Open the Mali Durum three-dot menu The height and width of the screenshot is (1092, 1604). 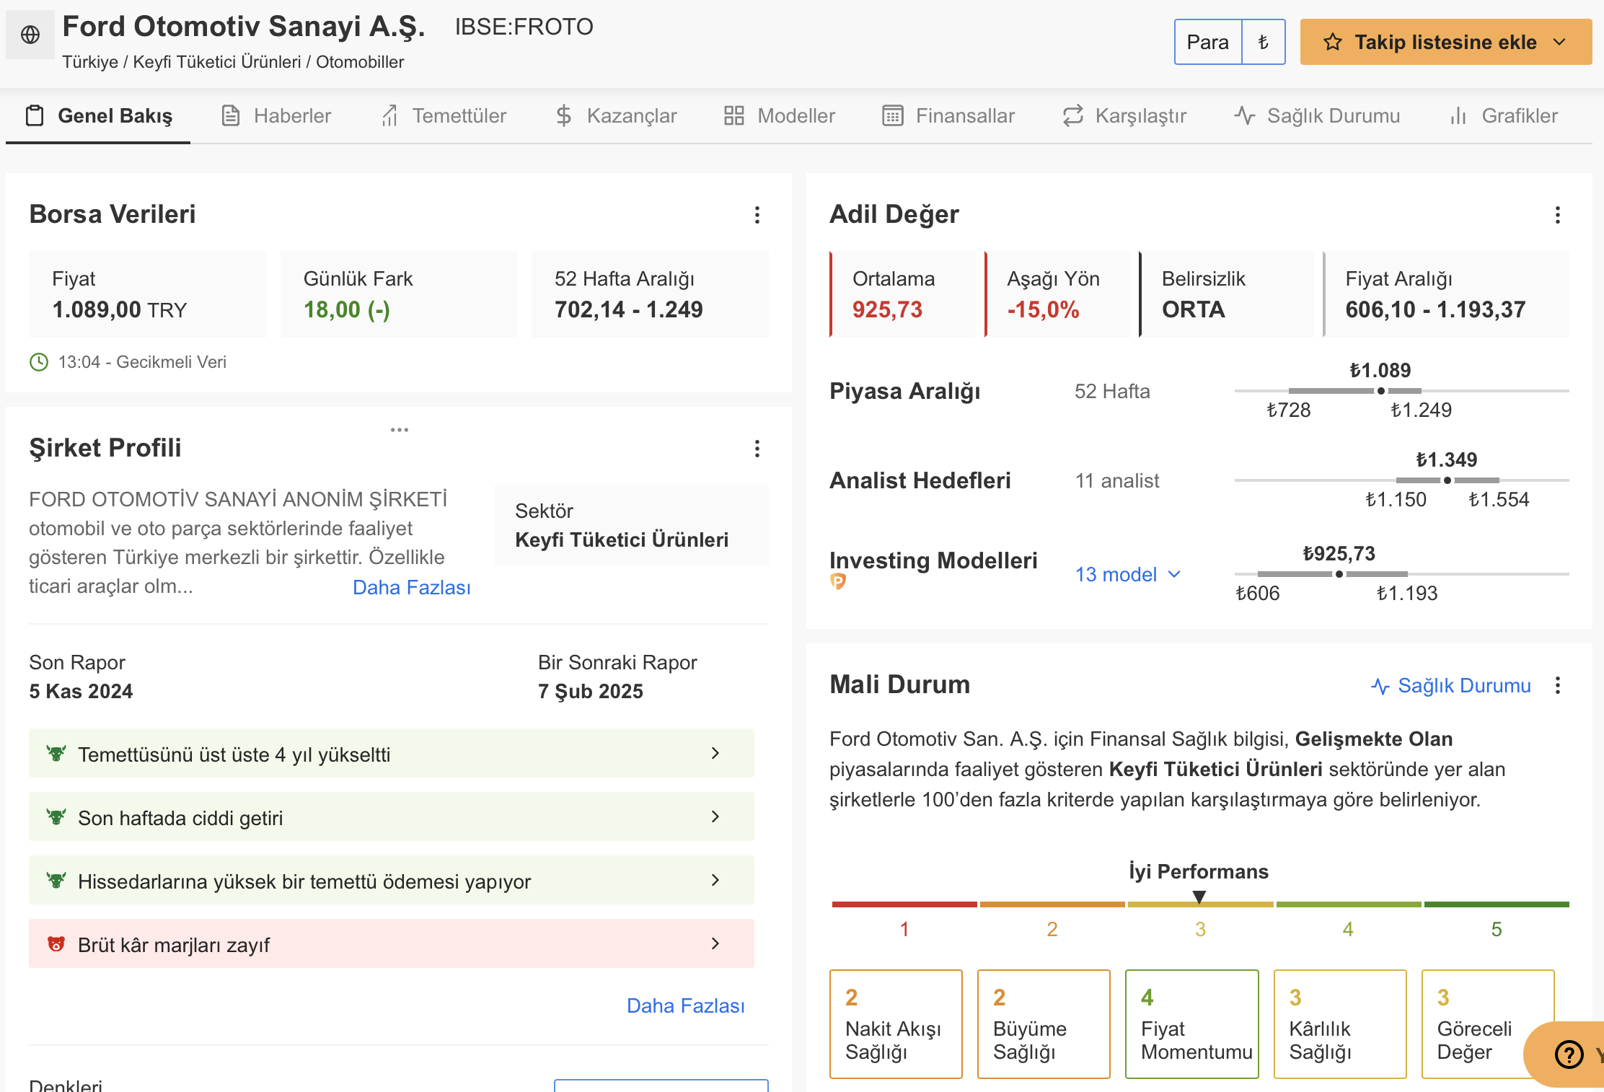pyautogui.click(x=1558, y=685)
